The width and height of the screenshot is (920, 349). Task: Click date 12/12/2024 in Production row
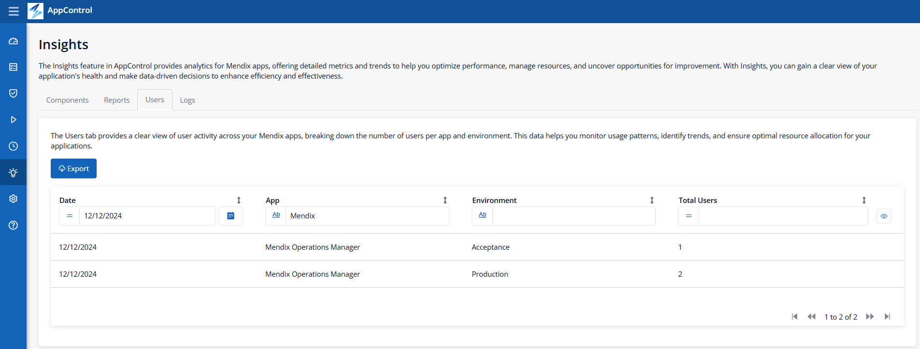click(x=78, y=274)
